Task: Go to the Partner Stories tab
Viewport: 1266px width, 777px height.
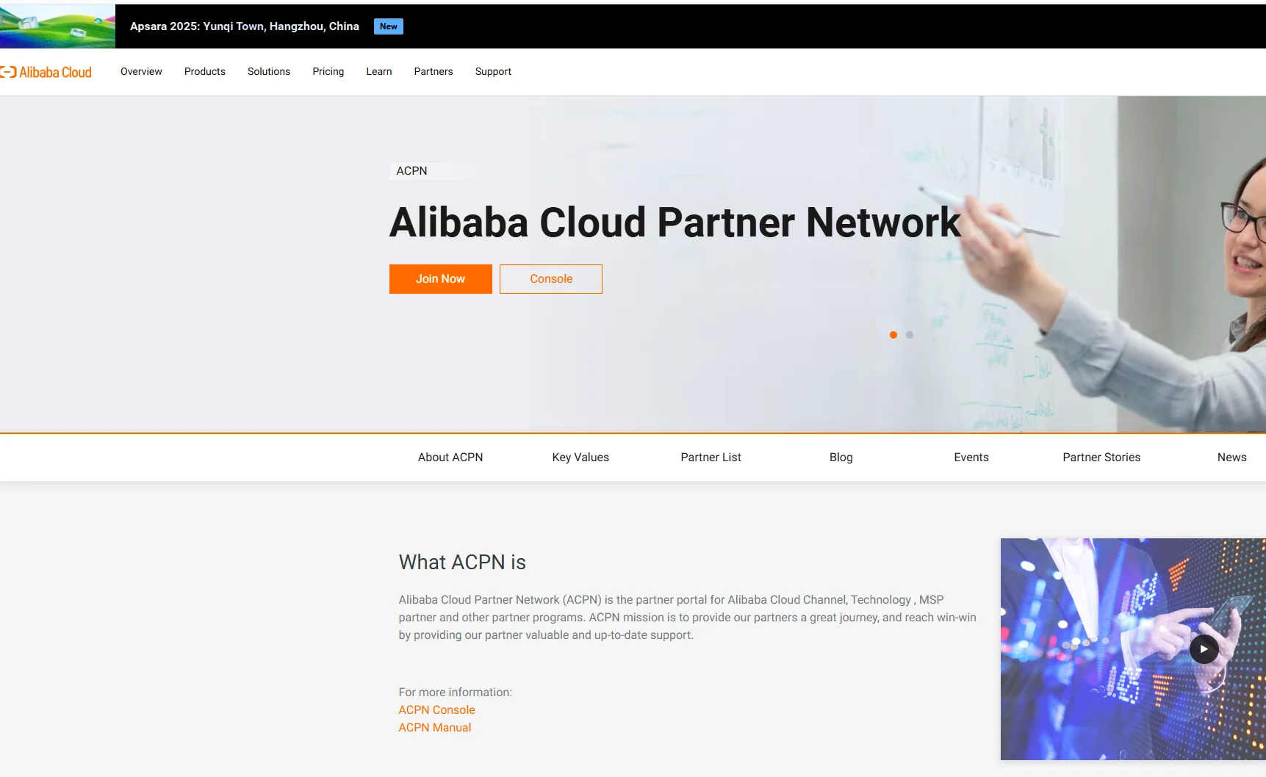Action: click(x=1101, y=457)
